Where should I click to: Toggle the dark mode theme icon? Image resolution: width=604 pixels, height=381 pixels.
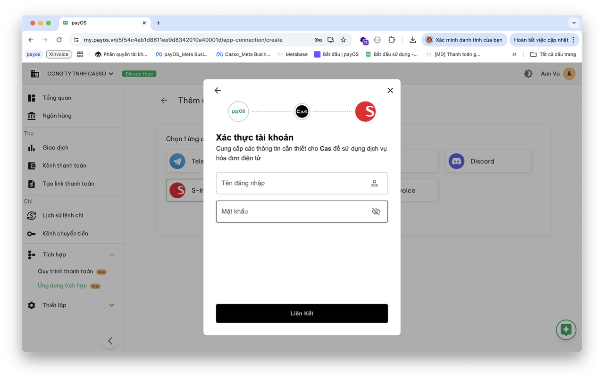[528, 74]
